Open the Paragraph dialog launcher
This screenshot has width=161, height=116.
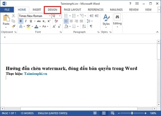point(98,32)
